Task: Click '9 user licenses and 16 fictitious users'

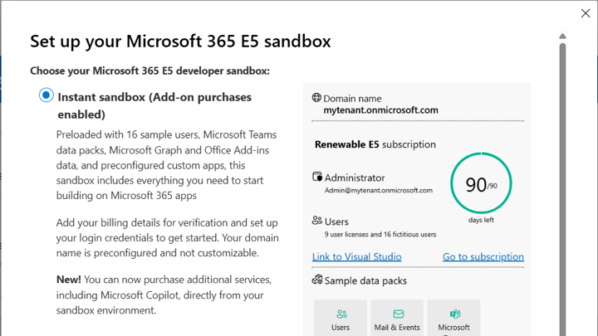Action: tap(380, 234)
